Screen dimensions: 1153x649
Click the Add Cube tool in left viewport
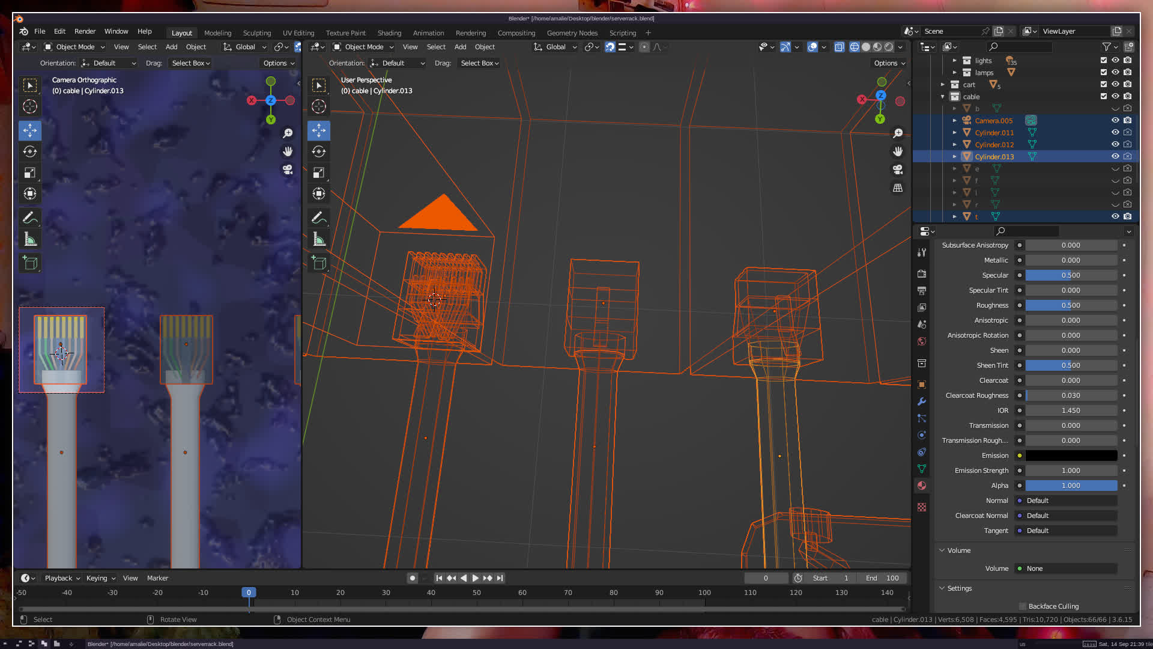(30, 263)
